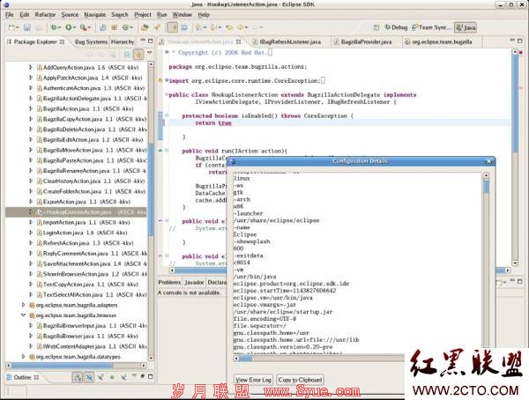This screenshot has height=400, width=529.
Task: Click the Search flashlight toolbar icon
Action: point(157,27)
